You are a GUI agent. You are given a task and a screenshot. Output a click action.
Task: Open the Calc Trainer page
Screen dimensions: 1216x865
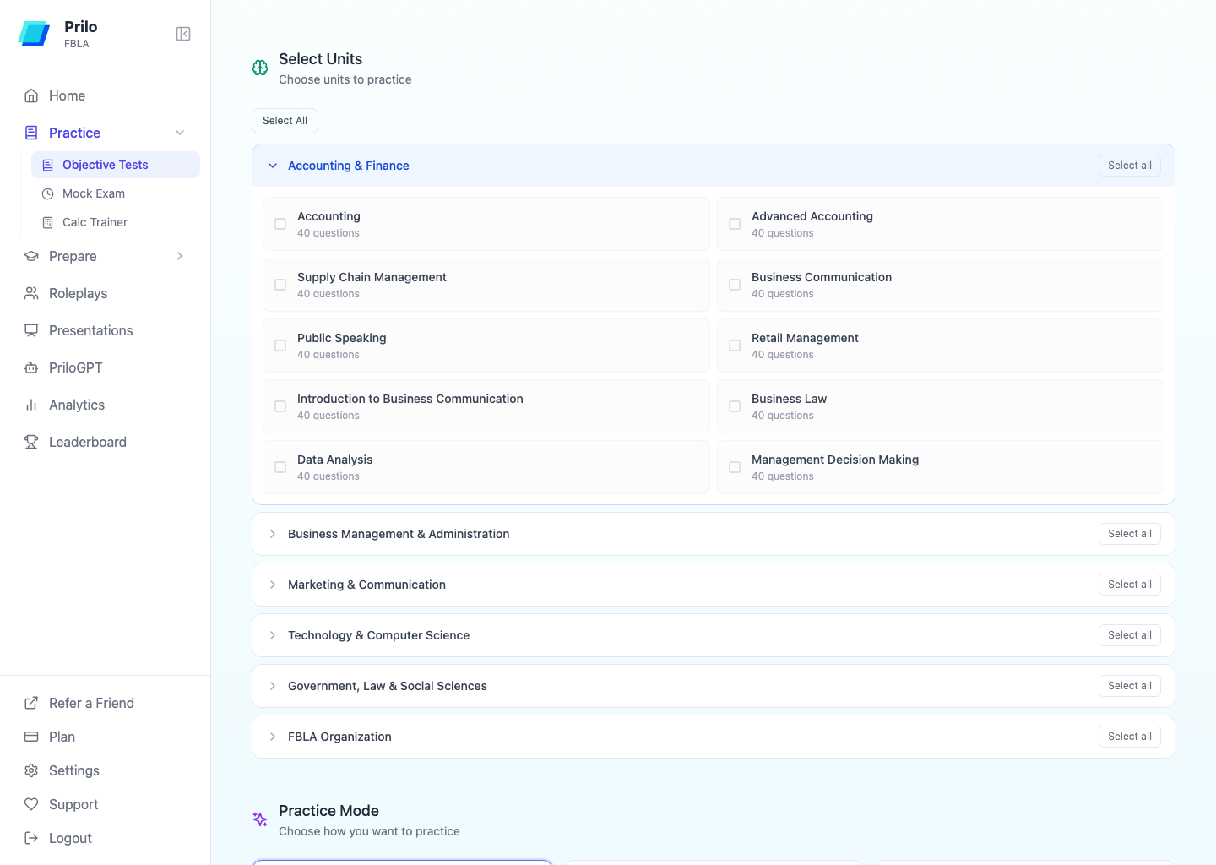pos(116,222)
